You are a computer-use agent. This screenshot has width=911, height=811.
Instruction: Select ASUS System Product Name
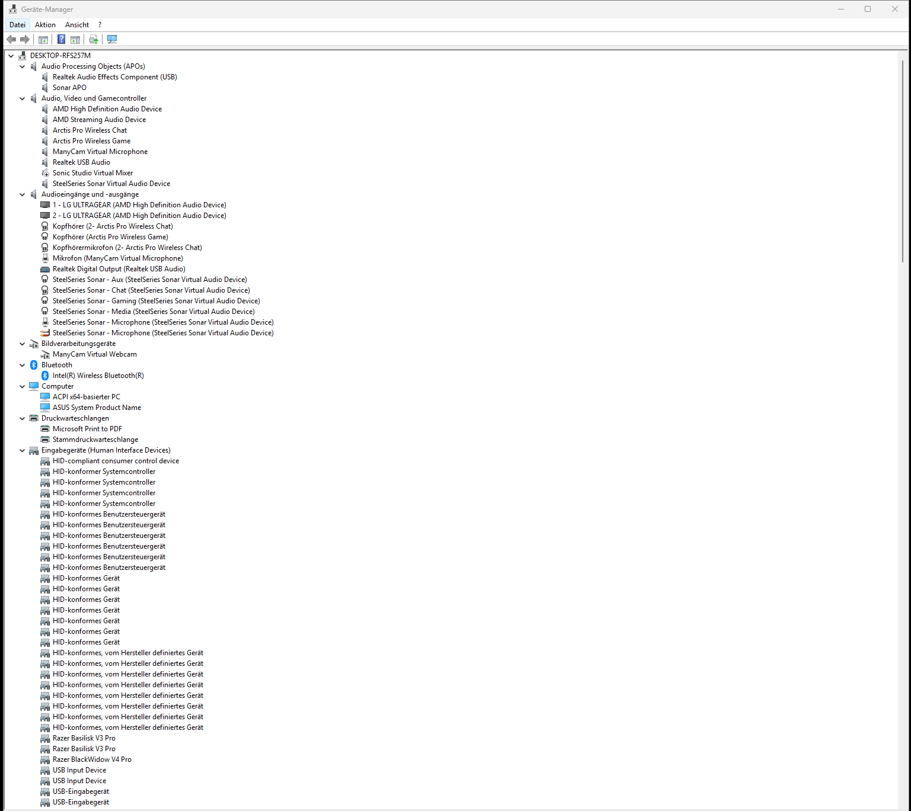97,408
